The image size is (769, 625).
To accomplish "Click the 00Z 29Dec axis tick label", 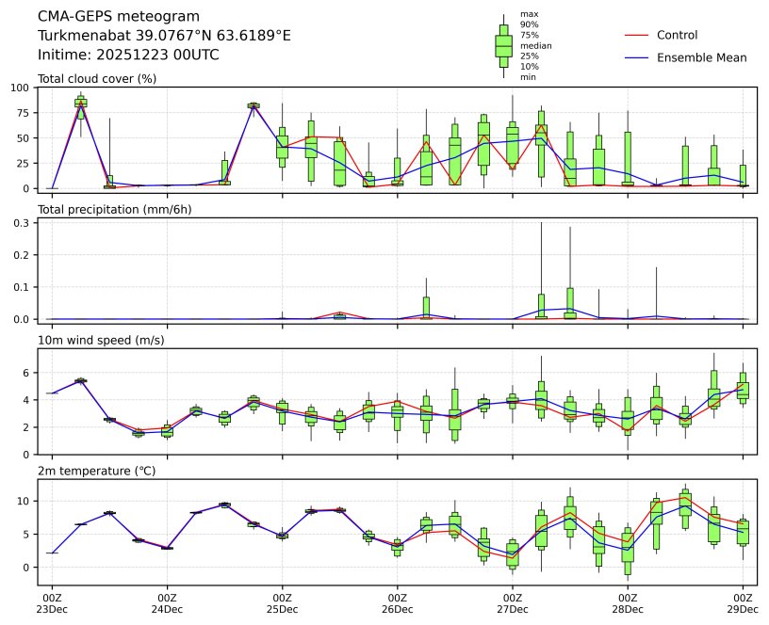I will [742, 602].
